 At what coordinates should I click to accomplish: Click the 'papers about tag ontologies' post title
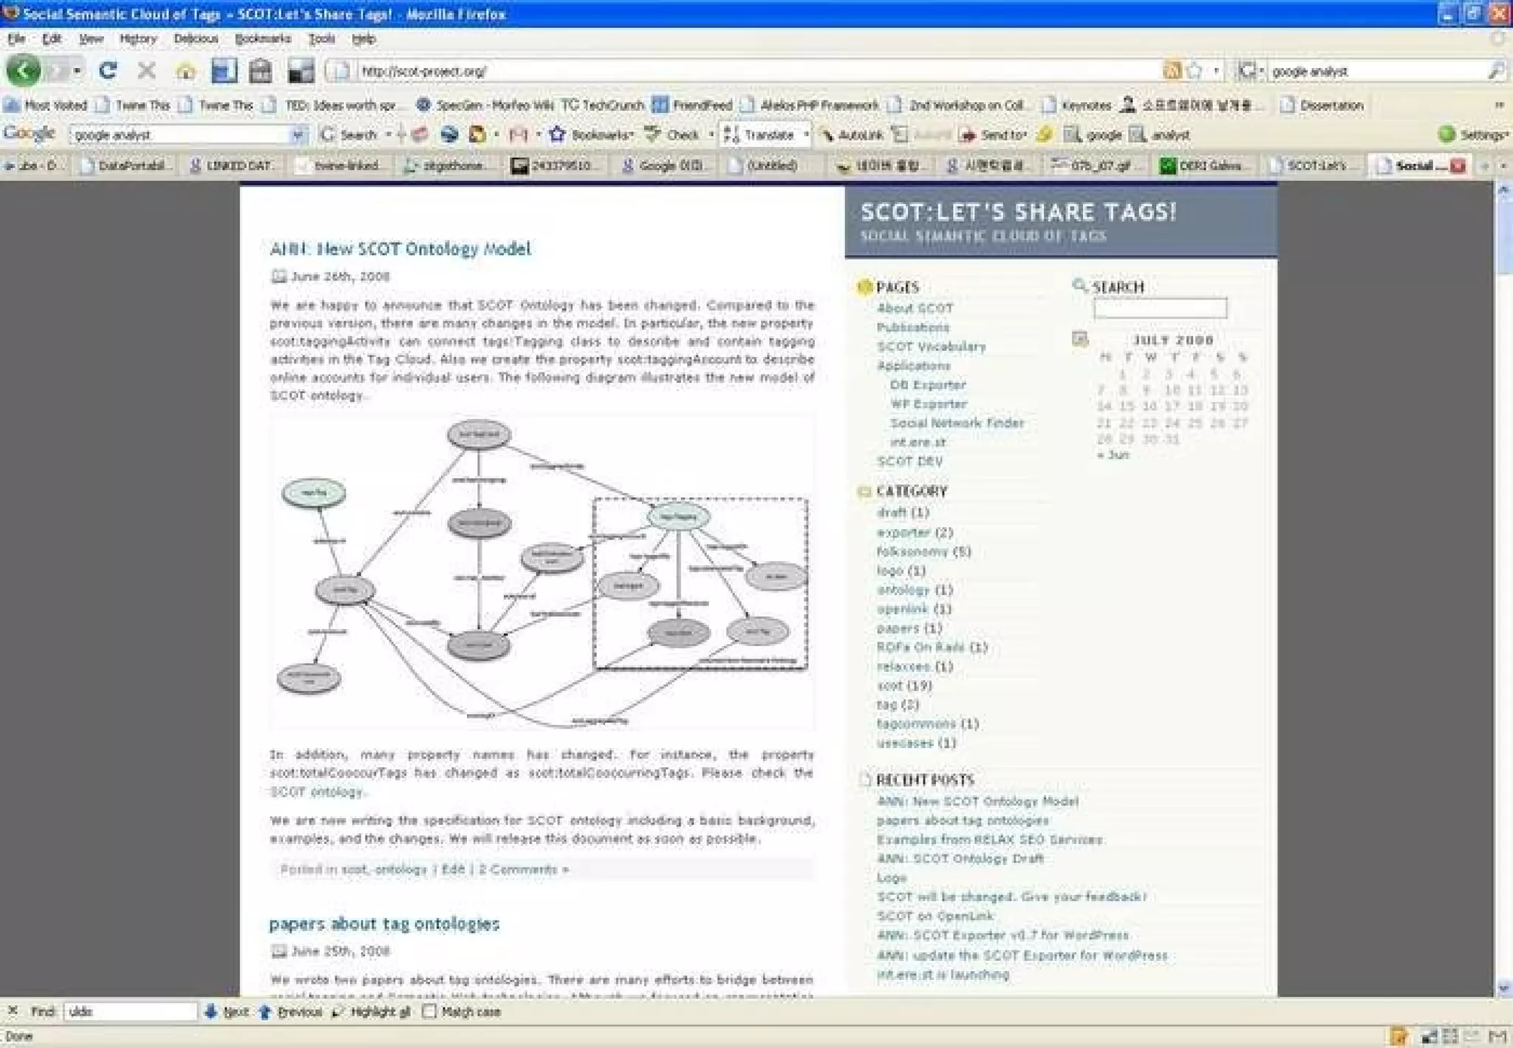click(384, 924)
